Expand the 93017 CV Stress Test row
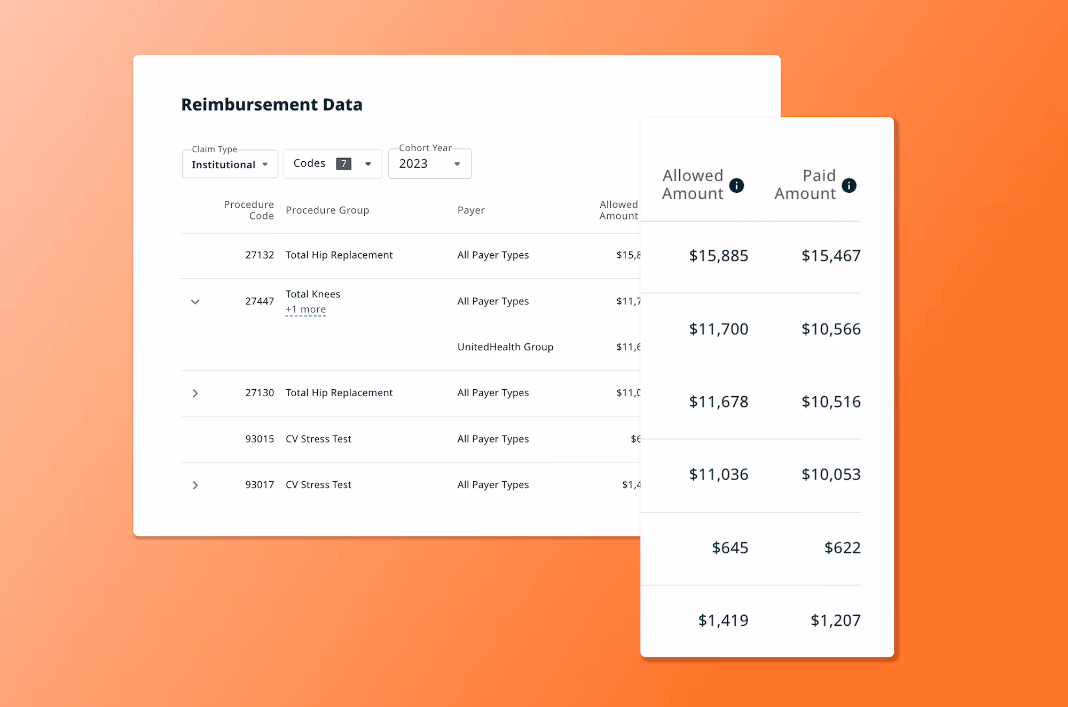 (x=195, y=485)
